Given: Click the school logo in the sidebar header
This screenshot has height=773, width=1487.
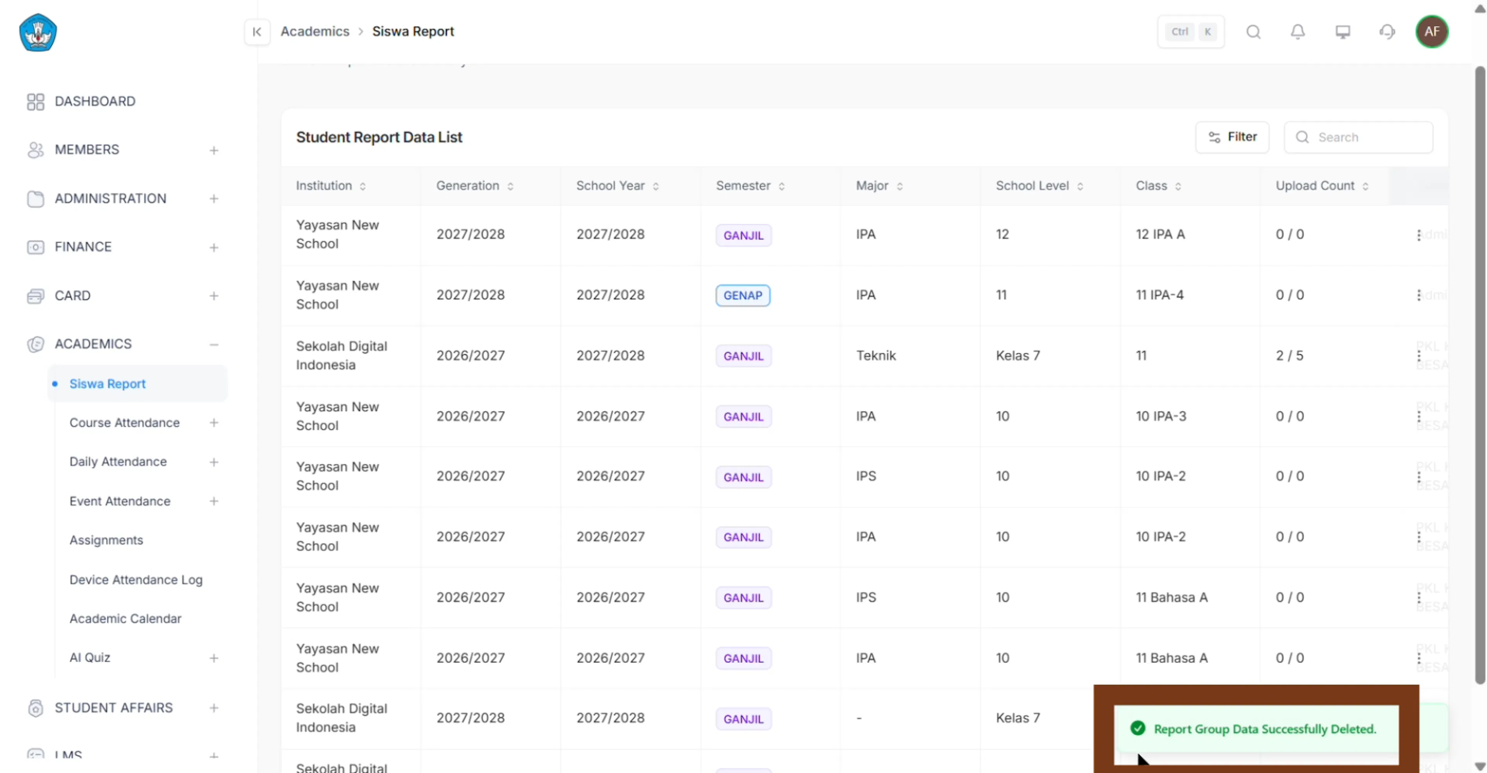Looking at the screenshot, I should coord(38,32).
